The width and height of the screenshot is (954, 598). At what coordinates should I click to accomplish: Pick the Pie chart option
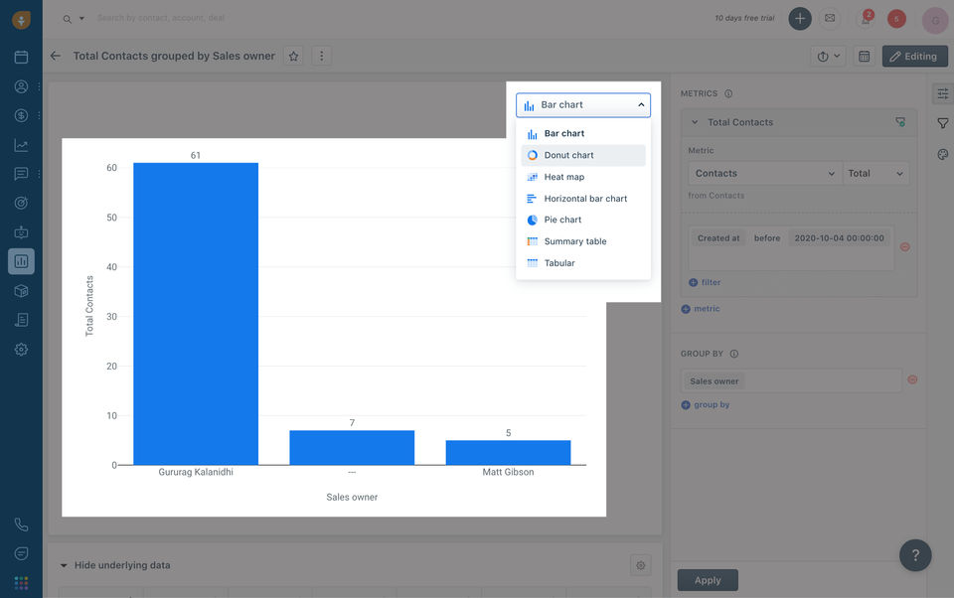point(583,220)
